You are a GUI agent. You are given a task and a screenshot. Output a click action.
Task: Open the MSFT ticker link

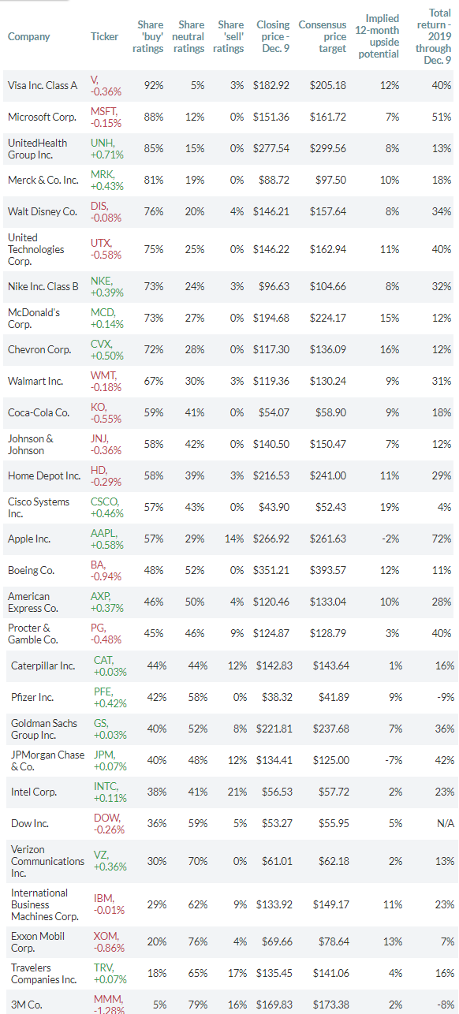[x=103, y=111]
